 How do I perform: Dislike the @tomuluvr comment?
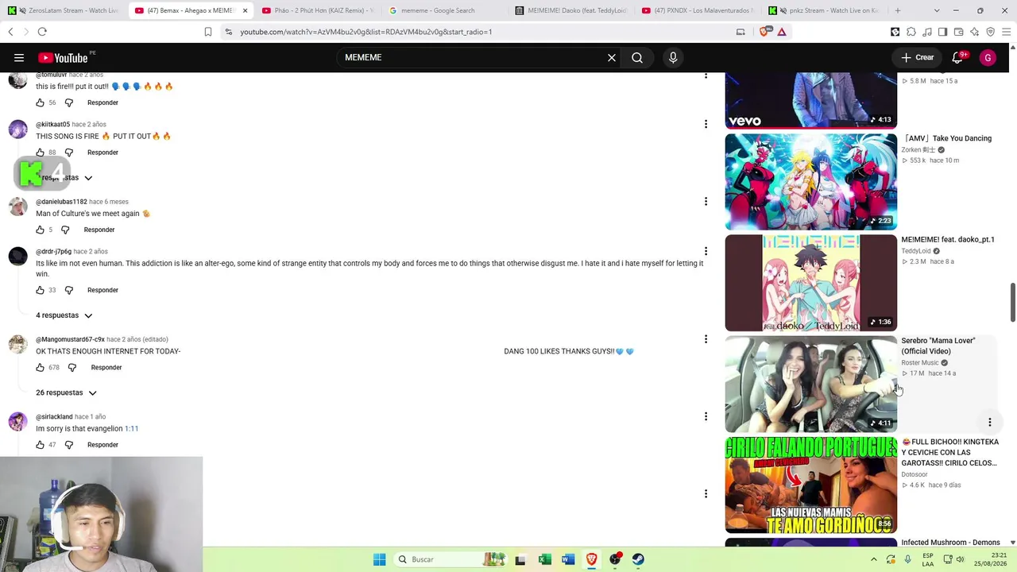[x=69, y=102]
